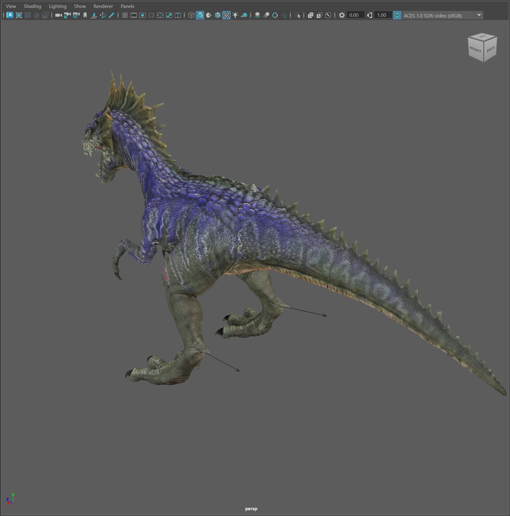Viewport: 510px width, 516px height.
Task: Toggle Screen Space Ambient Occlusion icon
Action: point(257,15)
